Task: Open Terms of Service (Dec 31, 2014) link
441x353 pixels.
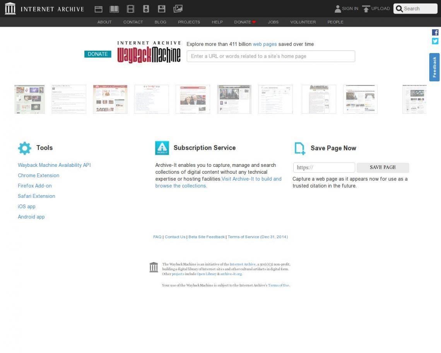Action: (x=258, y=237)
